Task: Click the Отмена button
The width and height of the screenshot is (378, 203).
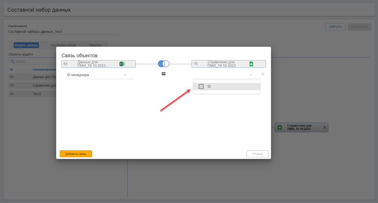Action: point(257,154)
